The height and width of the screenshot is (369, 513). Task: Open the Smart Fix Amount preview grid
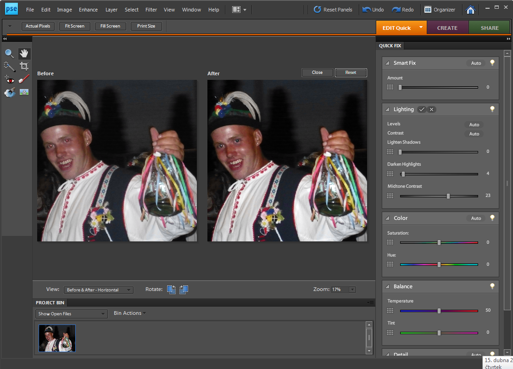(390, 87)
